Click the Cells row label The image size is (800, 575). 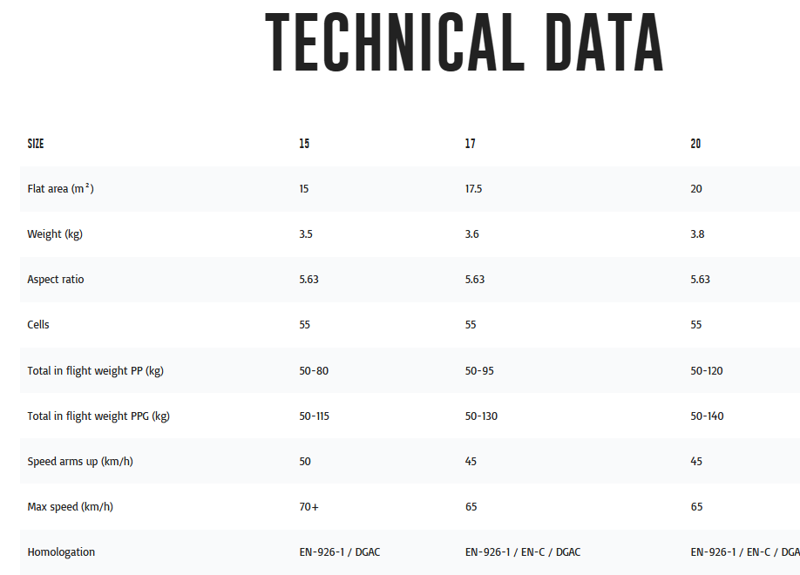point(38,325)
